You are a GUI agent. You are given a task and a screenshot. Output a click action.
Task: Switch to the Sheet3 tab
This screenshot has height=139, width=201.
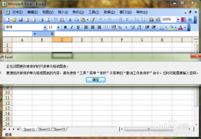coord(59,129)
